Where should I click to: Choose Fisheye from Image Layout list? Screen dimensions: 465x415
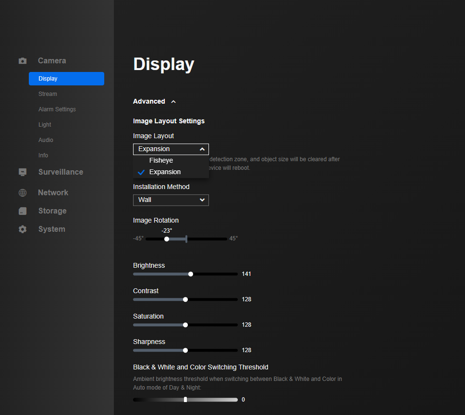point(171,160)
